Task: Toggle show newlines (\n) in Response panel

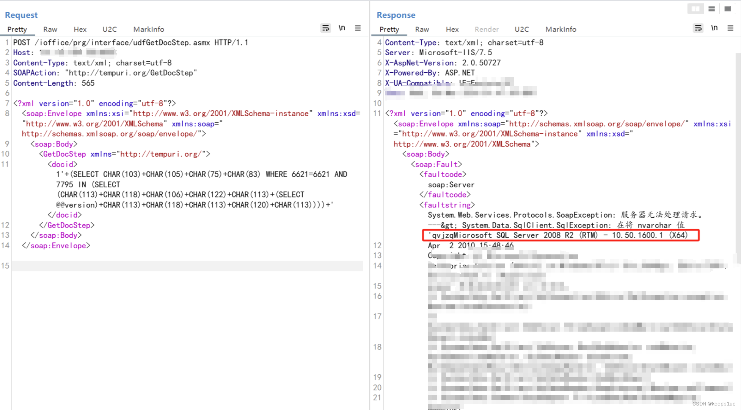Action: (x=714, y=28)
